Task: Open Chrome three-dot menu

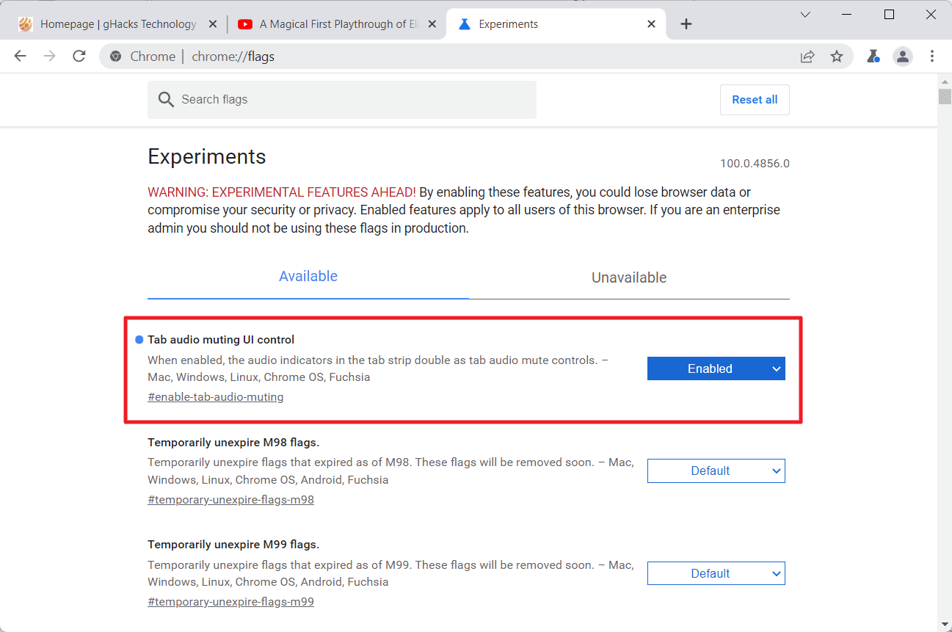Action: tap(932, 57)
